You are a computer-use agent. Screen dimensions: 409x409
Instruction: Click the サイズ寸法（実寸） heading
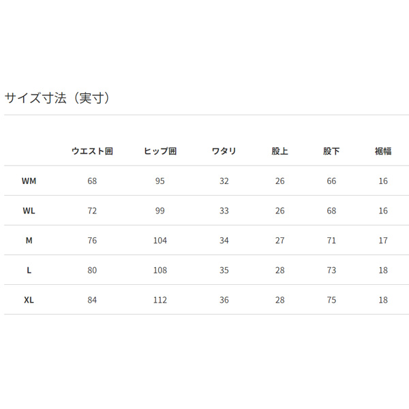[x=57, y=97]
